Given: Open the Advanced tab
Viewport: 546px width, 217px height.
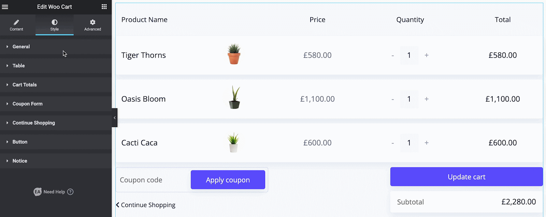Looking at the screenshot, I should tap(92, 25).
